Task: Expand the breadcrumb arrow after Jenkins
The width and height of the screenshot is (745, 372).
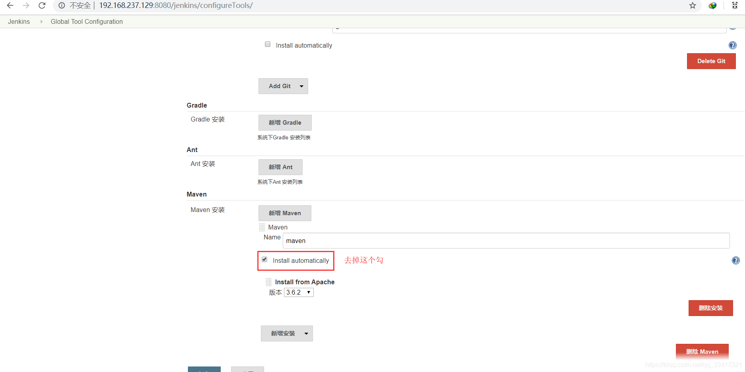Action: click(x=41, y=21)
